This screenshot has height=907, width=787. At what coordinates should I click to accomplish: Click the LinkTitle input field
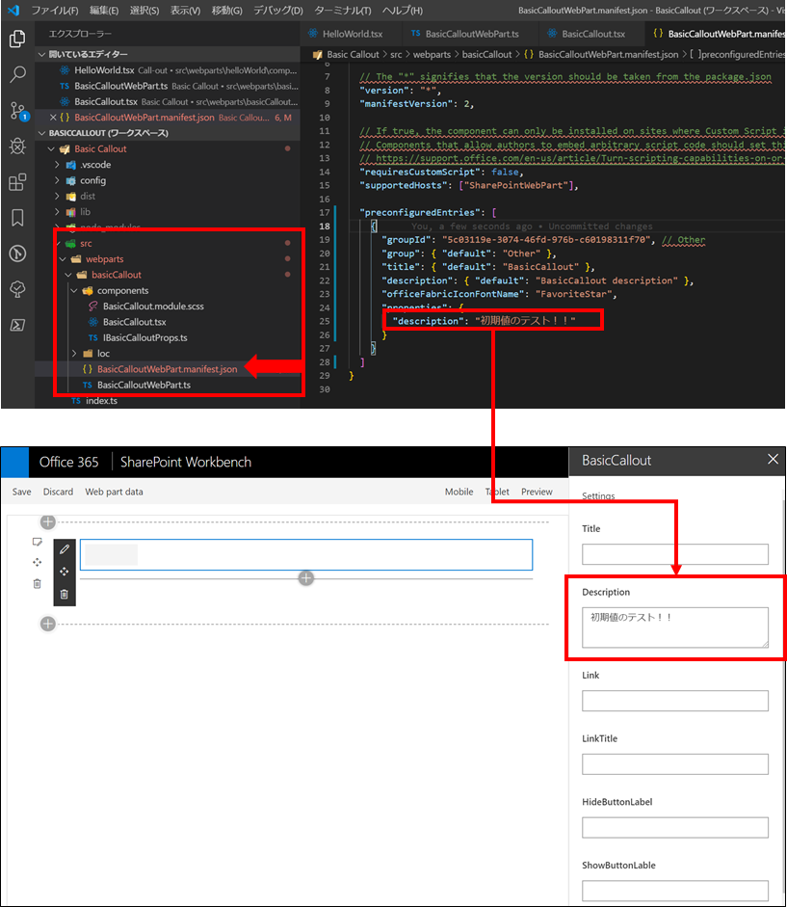tap(675, 764)
